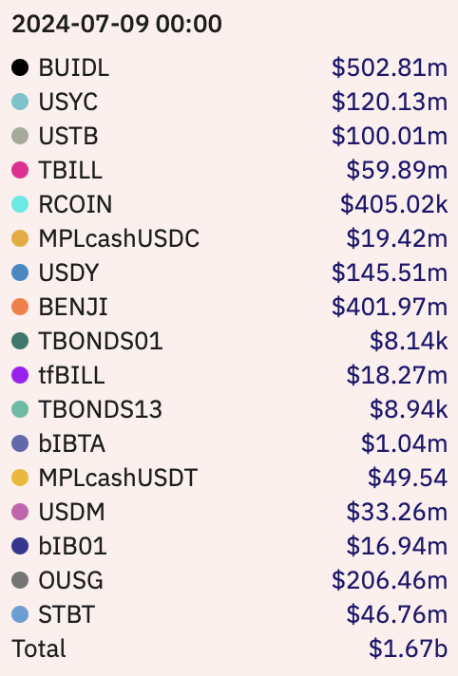Click the cyan RCOIN legend dot

point(20,204)
